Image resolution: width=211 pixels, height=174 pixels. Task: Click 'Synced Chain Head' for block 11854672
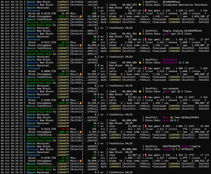(39, 25)
